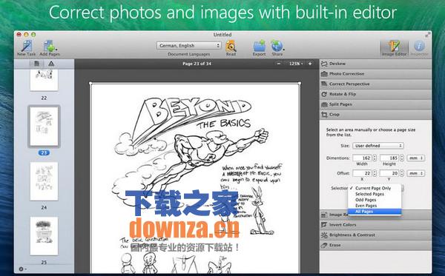The image size is (445, 276).
Task: Open the gear settings menu in sidebar
Action: click(22, 269)
